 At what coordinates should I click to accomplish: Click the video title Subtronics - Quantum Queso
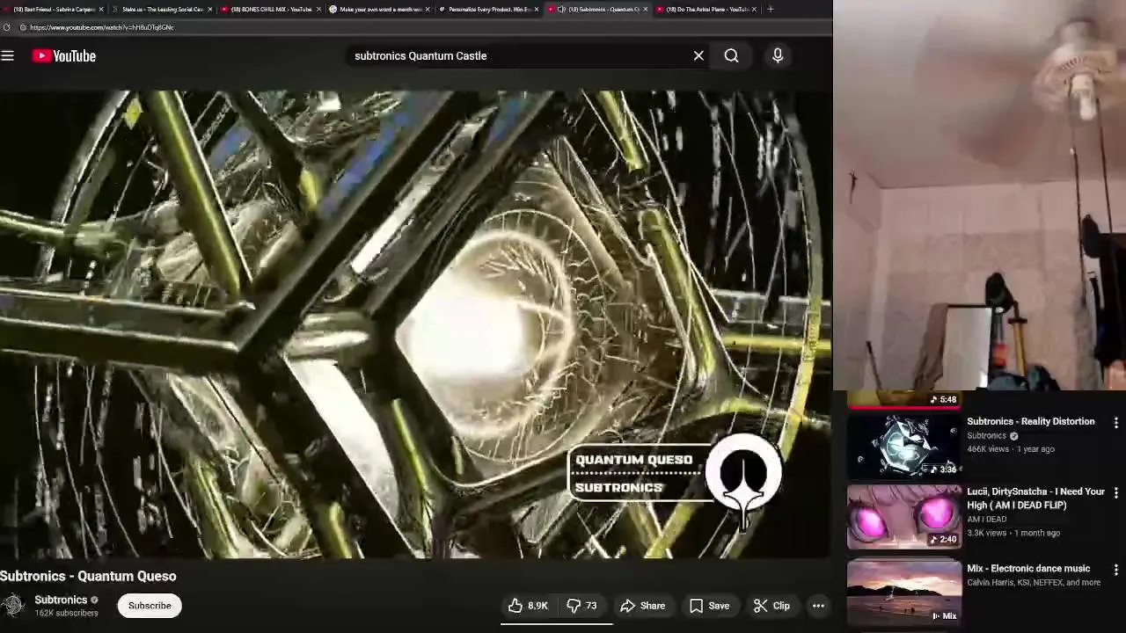88,576
